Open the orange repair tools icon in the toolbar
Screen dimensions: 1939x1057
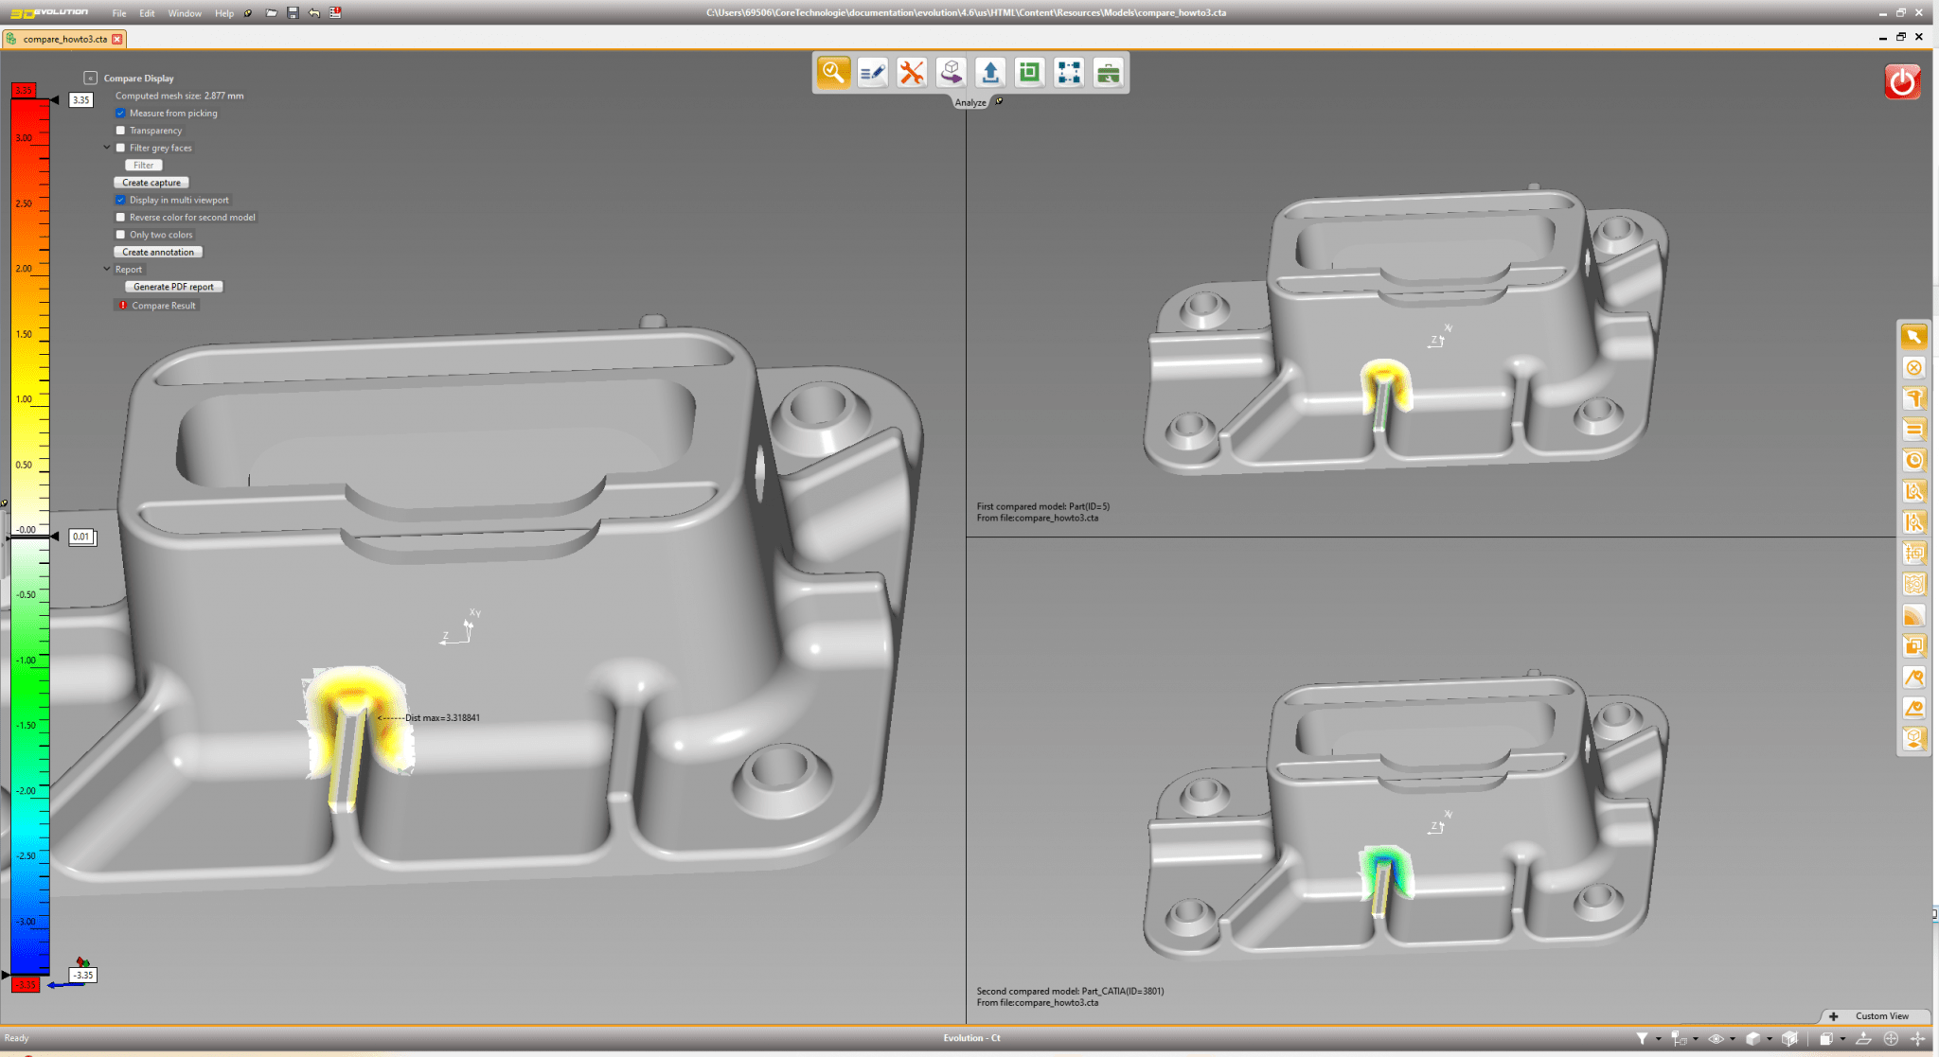point(912,72)
